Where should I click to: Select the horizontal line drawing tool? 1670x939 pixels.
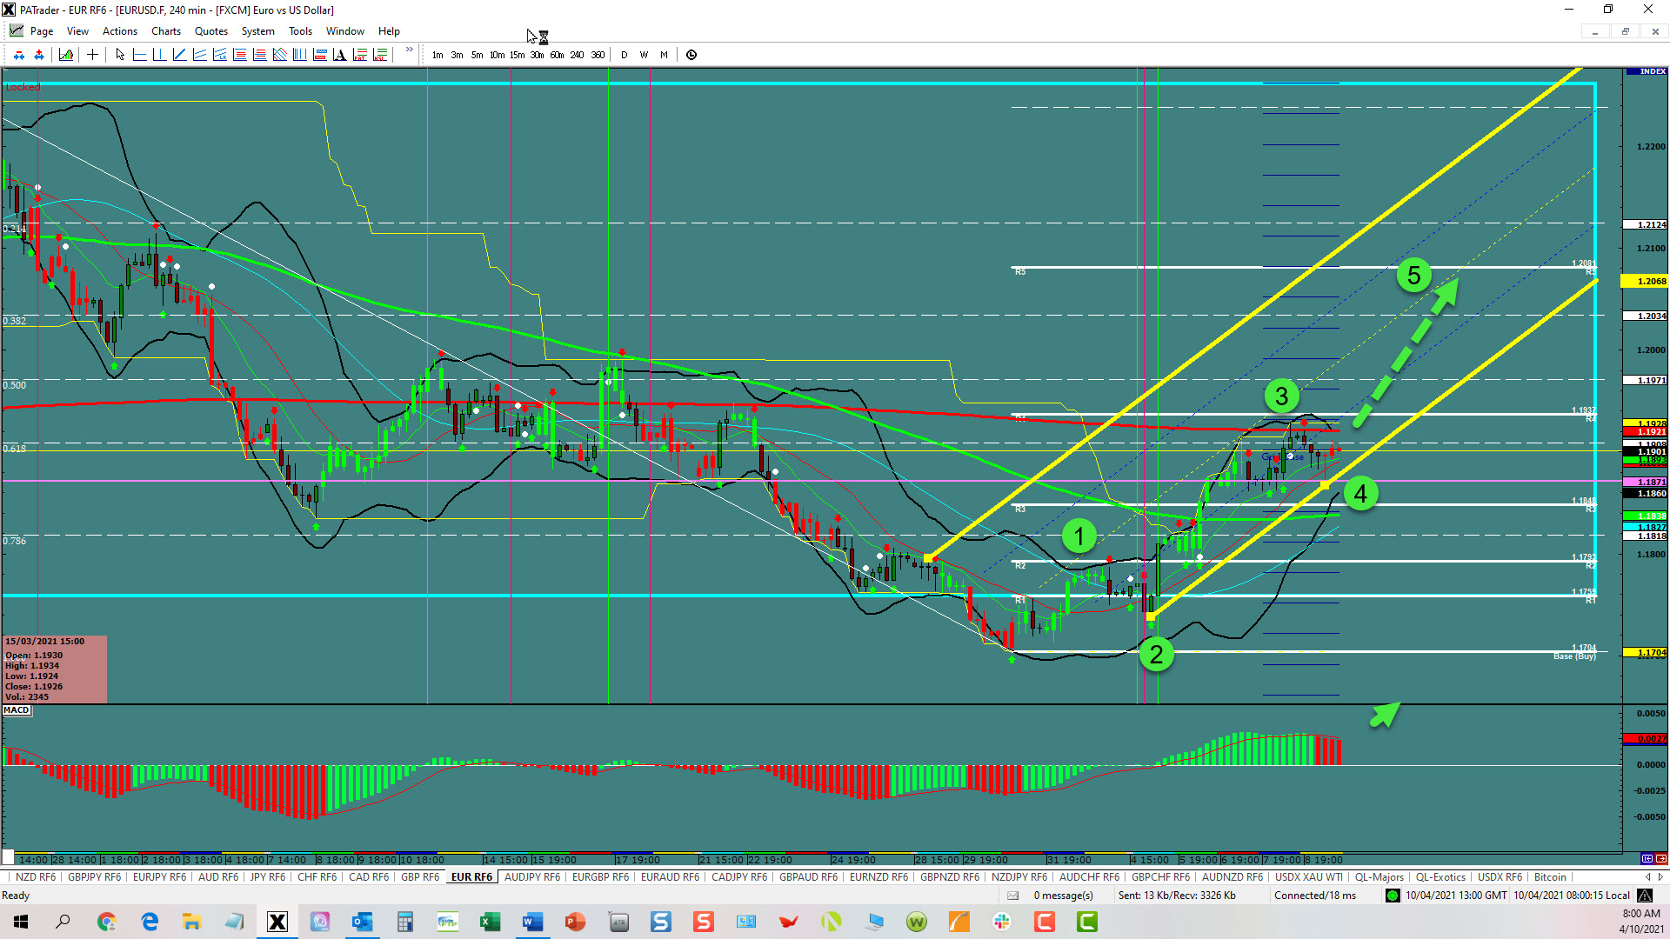[x=139, y=55]
